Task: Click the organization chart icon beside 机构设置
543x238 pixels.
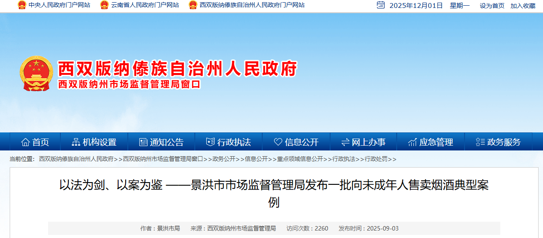Action: [76, 142]
